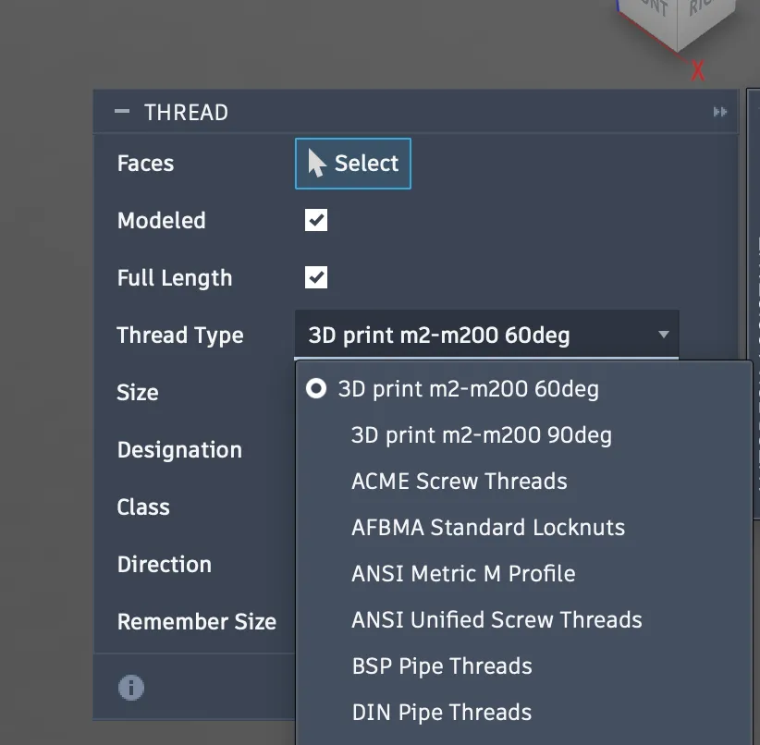Select ANSI Unified Screw Threads

pos(523,619)
